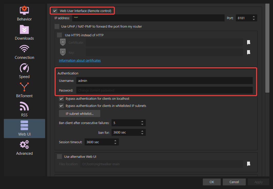The image size is (273, 189).
Task: Open the Downloads settings icon
Action: pos(24,29)
